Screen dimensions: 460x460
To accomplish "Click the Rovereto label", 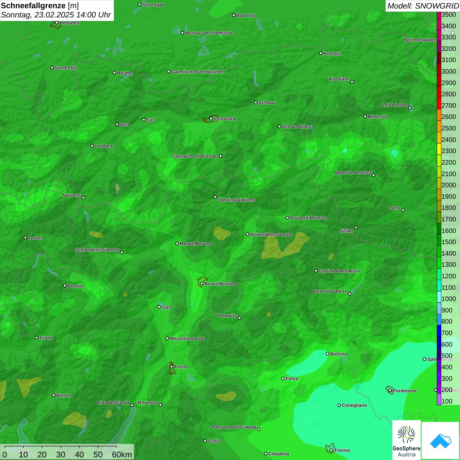I will pyautogui.click(x=148, y=402).
